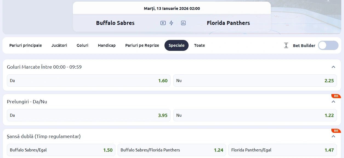Click the collapse-all-markets icon beside Bet Builder
The height and width of the screenshot is (158, 344).
point(286,45)
